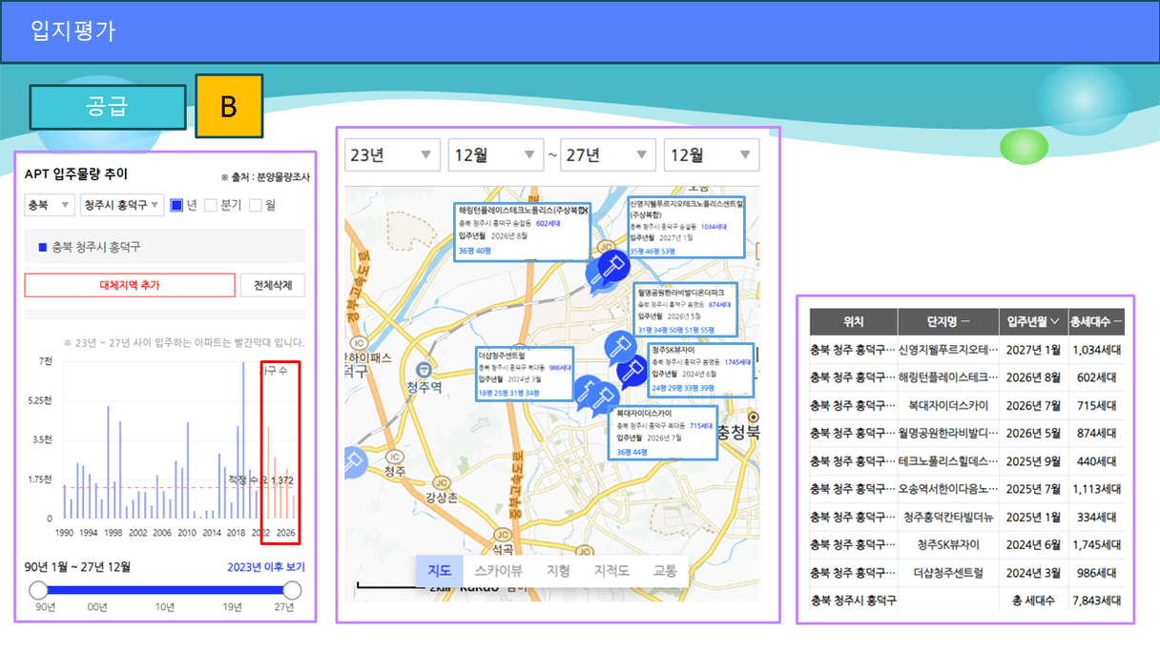Click the 1,745세대 households cell
Screen dimensions: 1160x652
tap(1095, 544)
